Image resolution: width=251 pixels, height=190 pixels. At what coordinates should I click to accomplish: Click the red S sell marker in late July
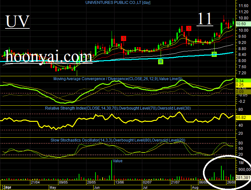point(189,28)
